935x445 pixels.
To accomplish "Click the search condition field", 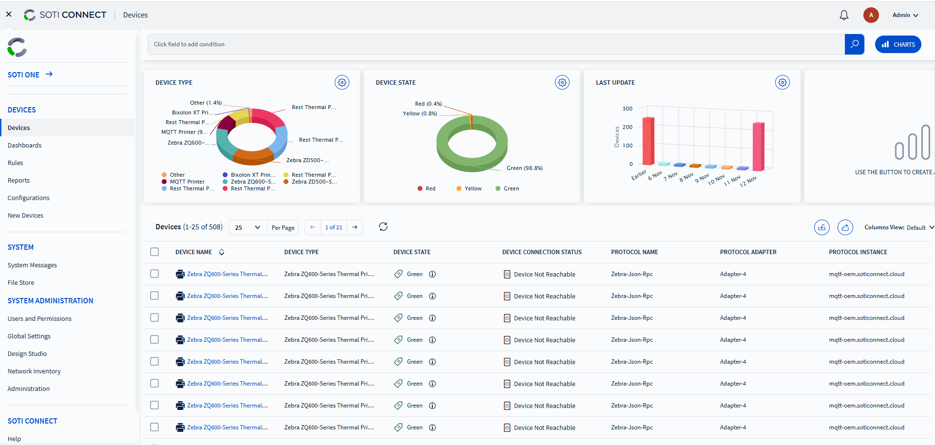I will 496,44.
